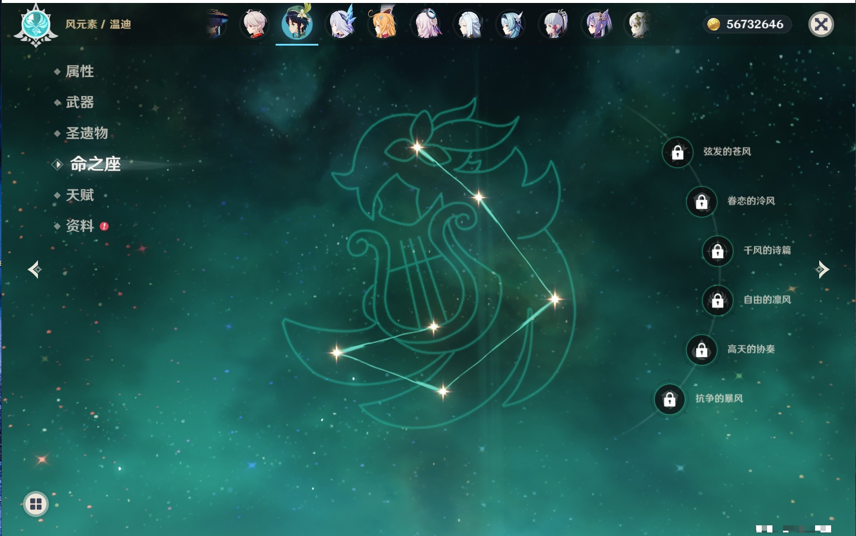Click the red alert badge beside 资料
The width and height of the screenshot is (856, 536).
pos(104,226)
